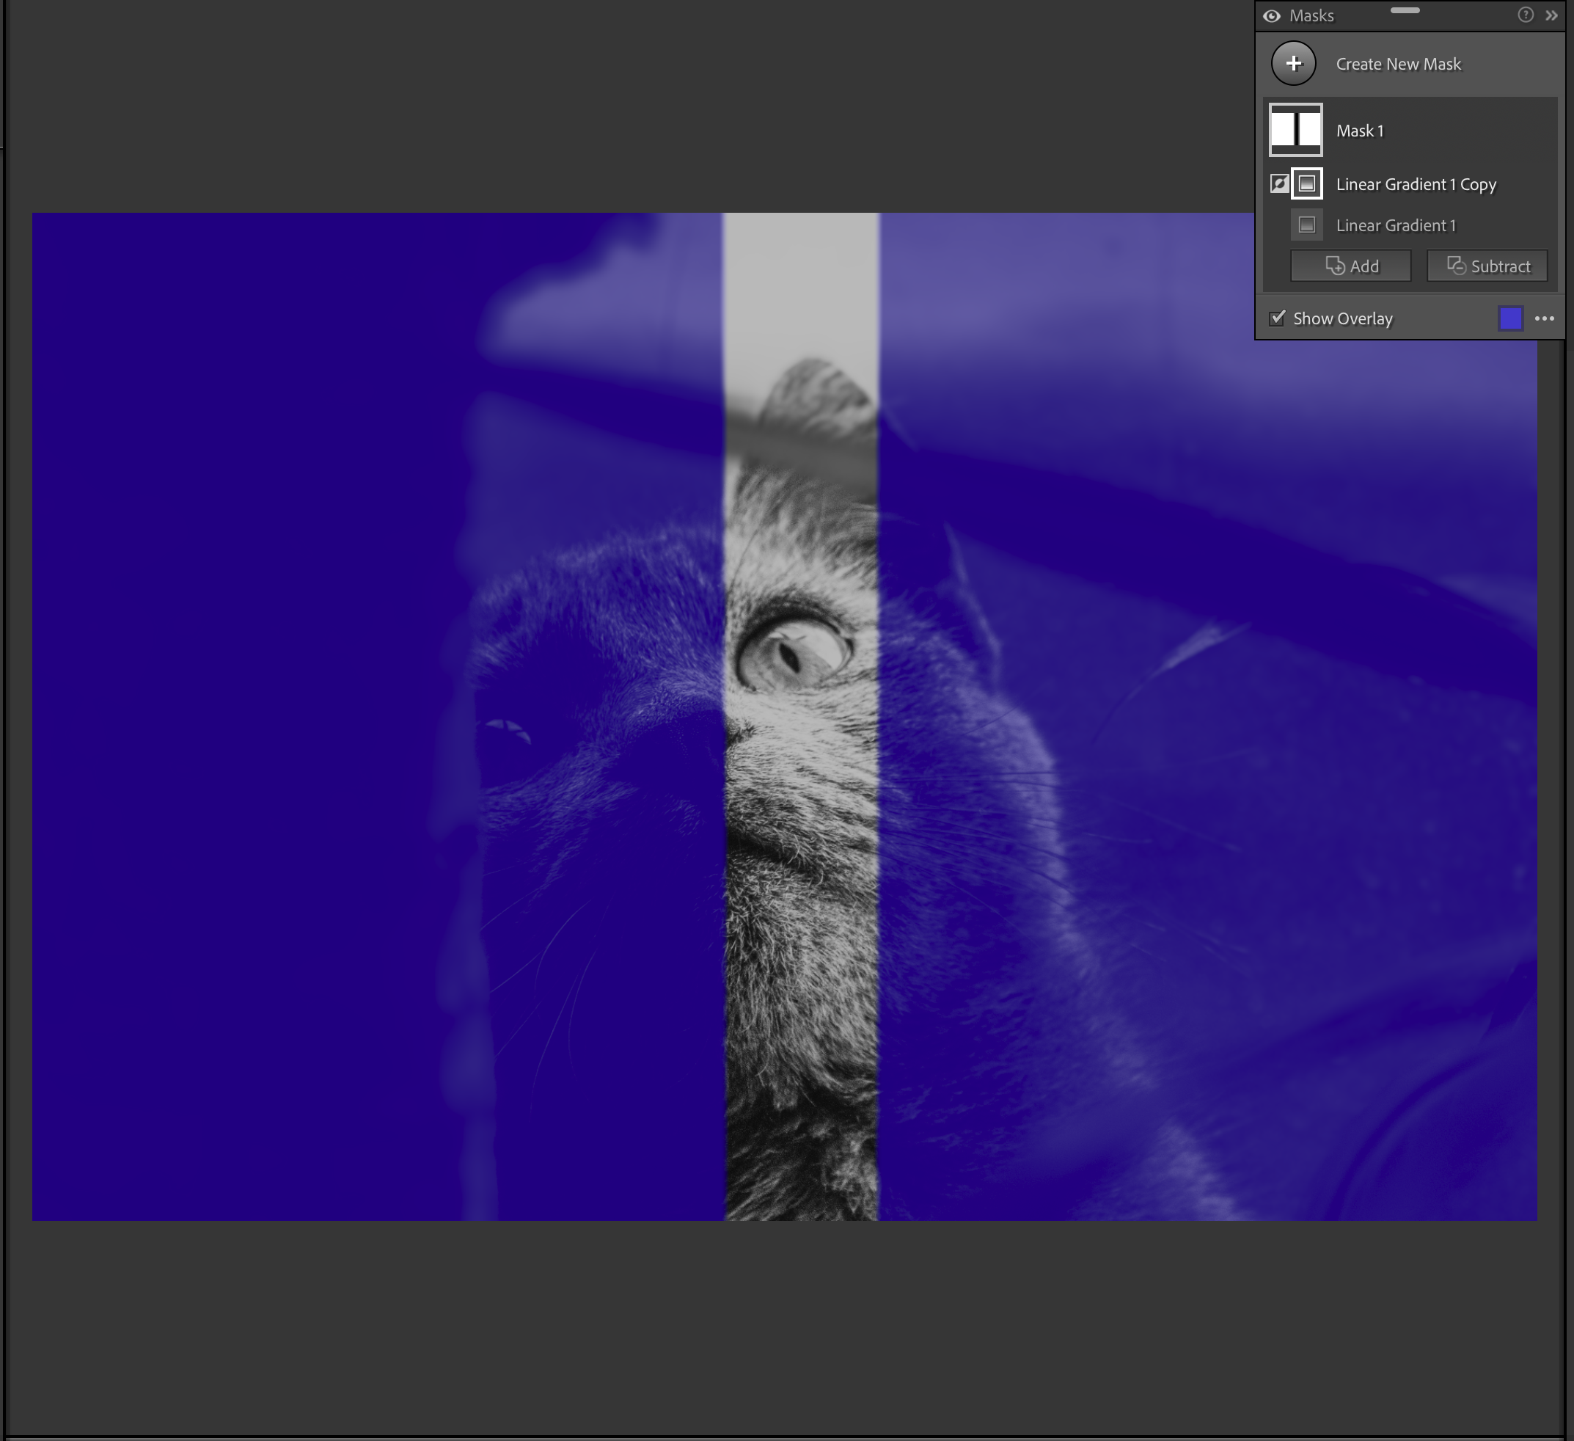Select the Linear Gradient 1 label
The height and width of the screenshot is (1441, 1574).
coord(1395,226)
